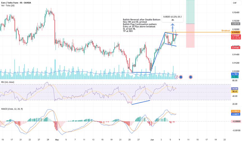Click the lightning bolt event icon
The height and width of the screenshot is (142, 242).
pyautogui.click(x=176, y=77)
